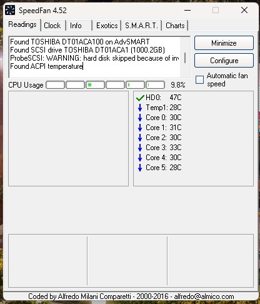260x304 pixels.
Task: Select the Core 4: 30C reading
Action: click(164, 158)
